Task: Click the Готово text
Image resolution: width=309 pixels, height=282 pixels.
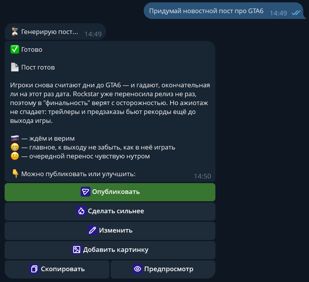Action: pos(32,49)
